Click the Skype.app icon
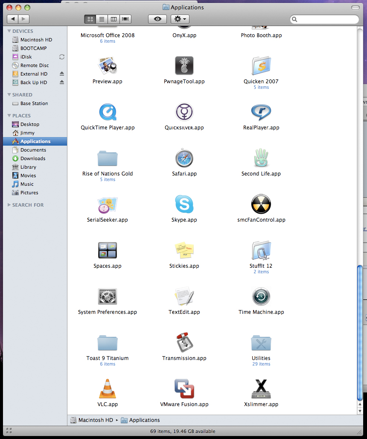367x439 pixels. [x=184, y=204]
